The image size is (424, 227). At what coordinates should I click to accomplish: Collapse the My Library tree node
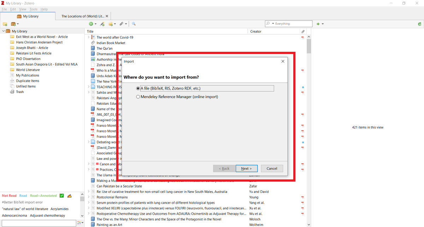point(3,31)
